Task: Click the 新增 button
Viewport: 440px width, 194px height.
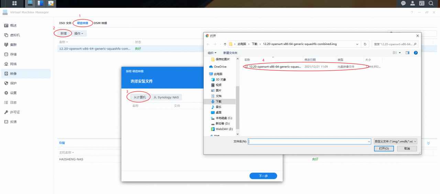Action: pyautogui.click(x=64, y=34)
